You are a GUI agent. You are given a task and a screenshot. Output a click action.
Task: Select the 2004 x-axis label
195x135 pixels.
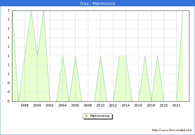point(63,105)
